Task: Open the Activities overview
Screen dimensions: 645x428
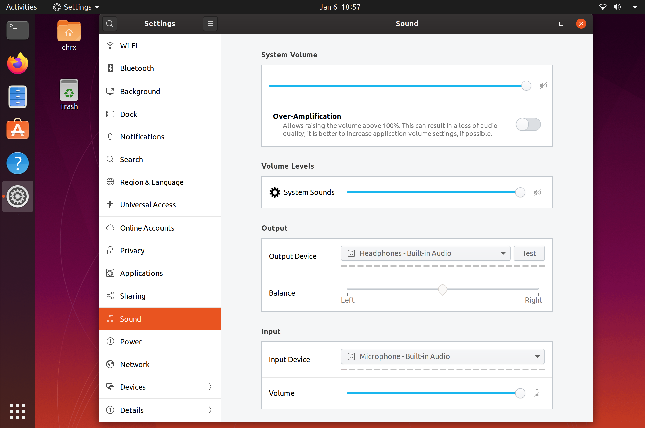Action: [21, 7]
